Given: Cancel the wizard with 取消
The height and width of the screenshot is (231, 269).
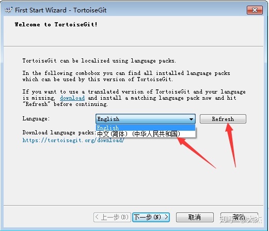Looking at the screenshot, I should pos(195,217).
